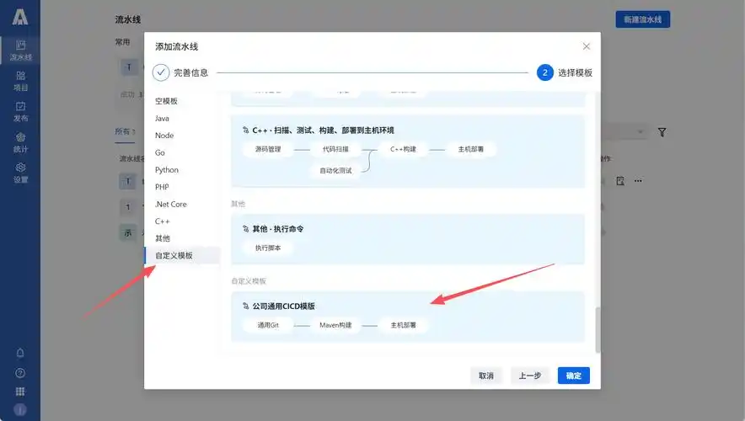
Task: Select the .Net Core template category
Action: click(x=171, y=204)
